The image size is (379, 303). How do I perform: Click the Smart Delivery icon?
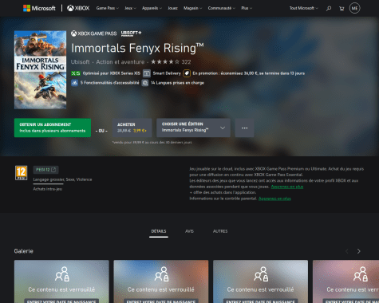tap(147, 73)
